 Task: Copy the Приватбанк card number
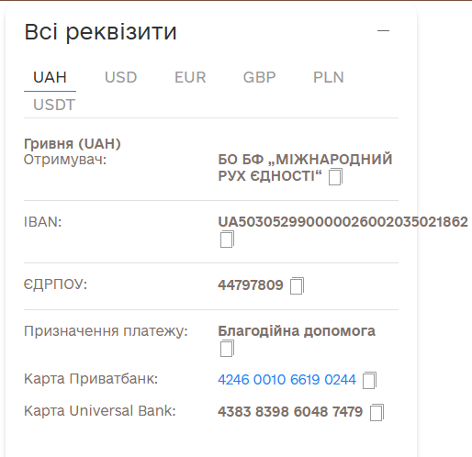[369, 380]
